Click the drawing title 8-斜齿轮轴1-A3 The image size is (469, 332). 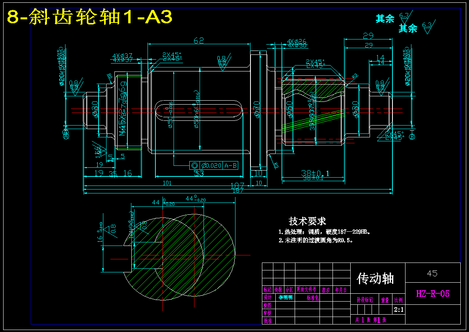pyautogui.click(x=90, y=17)
